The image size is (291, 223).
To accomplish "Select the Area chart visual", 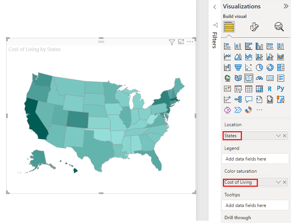I will pyautogui.click(x=238, y=57).
